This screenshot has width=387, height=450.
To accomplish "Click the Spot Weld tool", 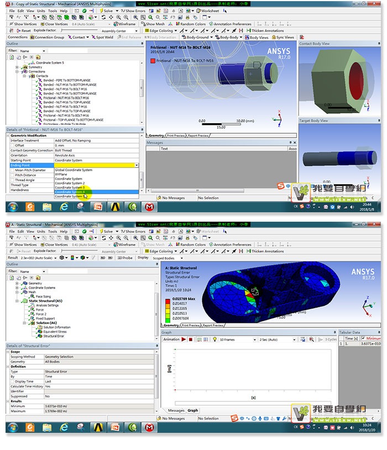I will pos(102,37).
